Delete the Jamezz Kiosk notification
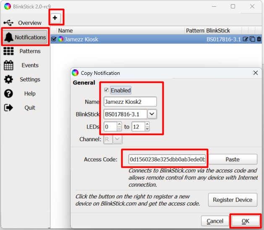 pos(259,39)
